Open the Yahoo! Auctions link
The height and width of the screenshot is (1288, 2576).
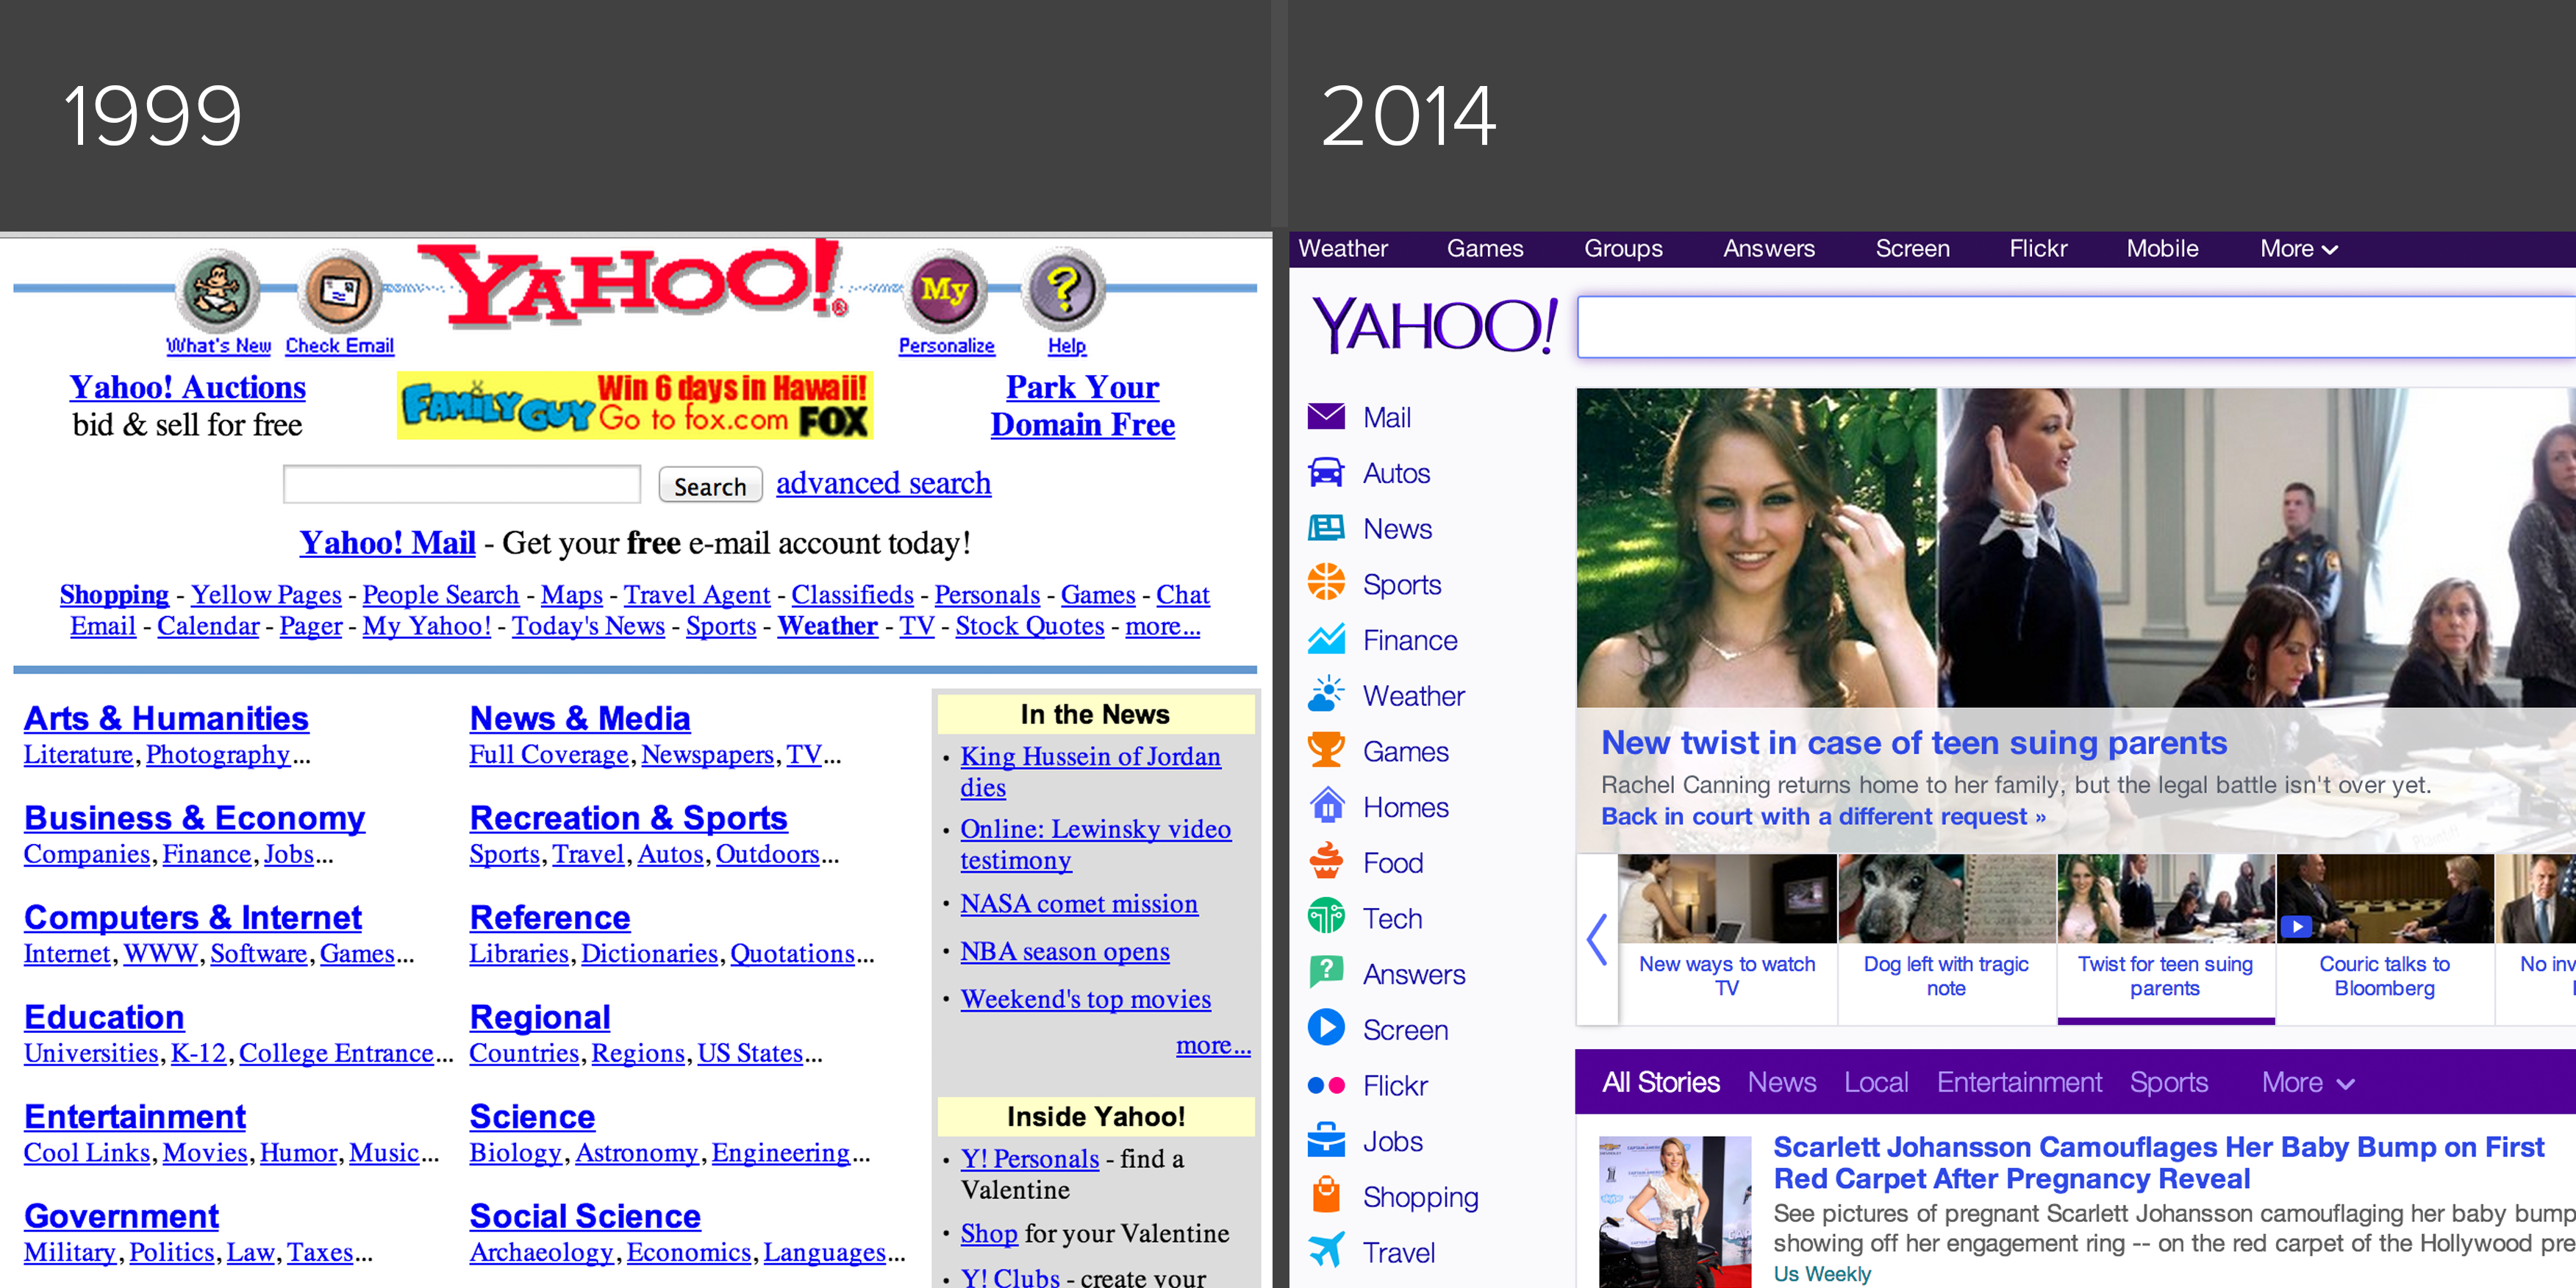click(x=187, y=387)
